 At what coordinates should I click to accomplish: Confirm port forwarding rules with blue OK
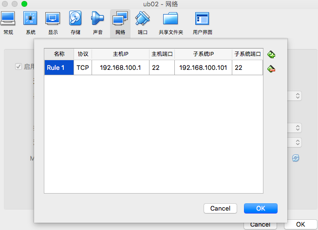(x=261, y=208)
